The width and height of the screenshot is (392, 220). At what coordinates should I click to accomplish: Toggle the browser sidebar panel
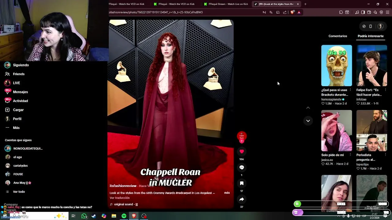[363, 12]
